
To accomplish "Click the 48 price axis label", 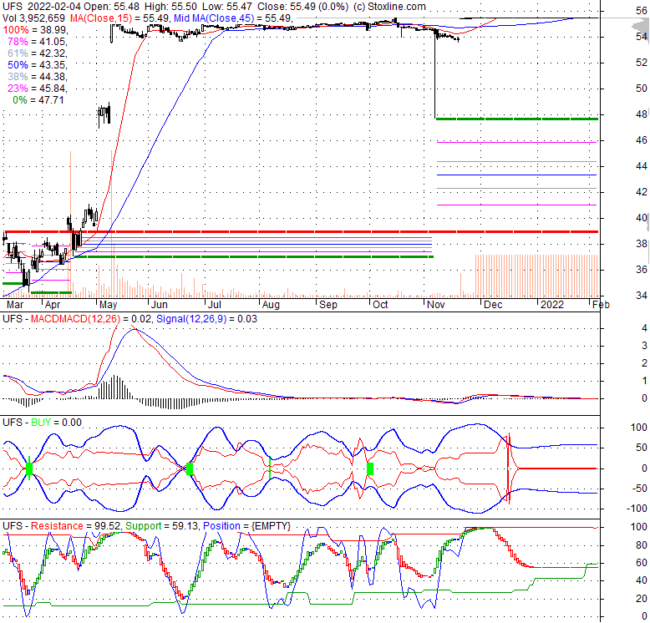I will click(x=642, y=114).
